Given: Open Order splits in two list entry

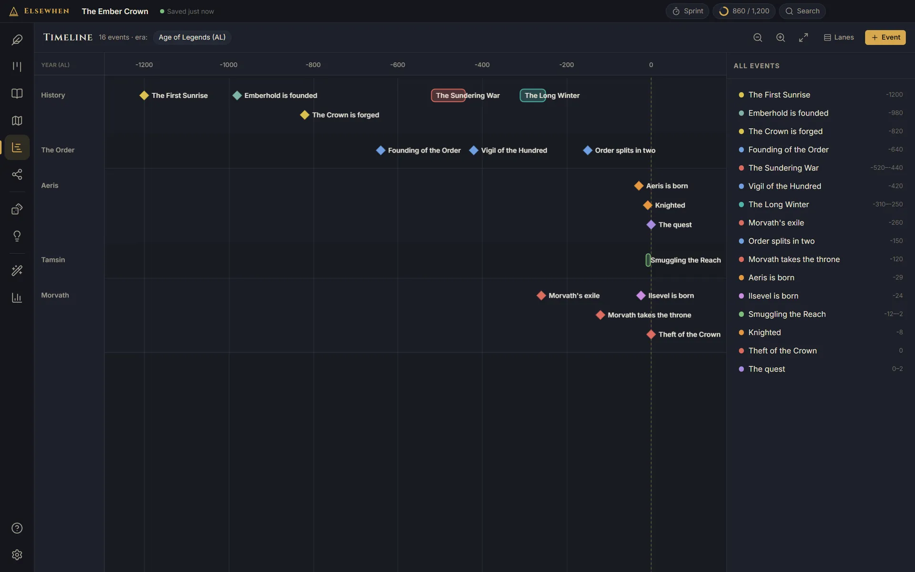Looking at the screenshot, I should (x=820, y=241).
